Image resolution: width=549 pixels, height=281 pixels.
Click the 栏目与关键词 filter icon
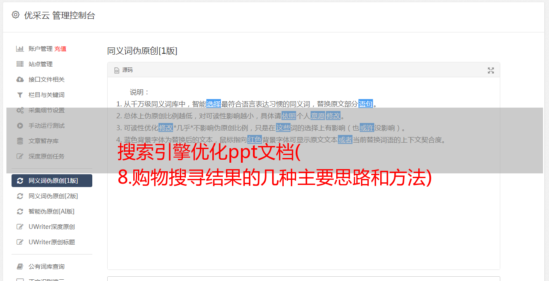pyautogui.click(x=20, y=95)
